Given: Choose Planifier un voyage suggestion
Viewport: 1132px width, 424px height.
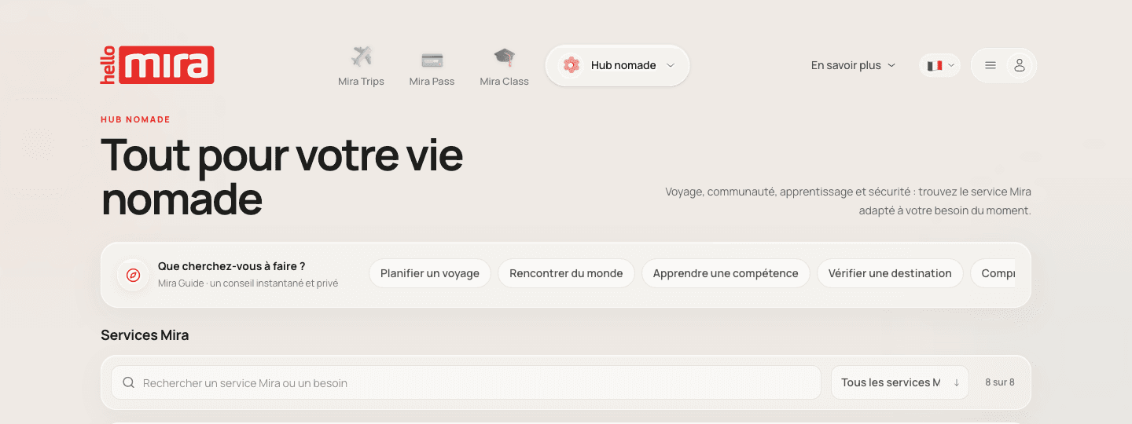Looking at the screenshot, I should (x=430, y=273).
